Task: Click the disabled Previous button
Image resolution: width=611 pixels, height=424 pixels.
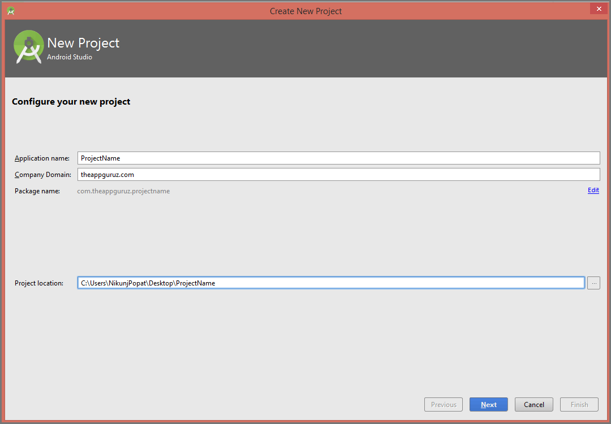Action: tap(444, 405)
